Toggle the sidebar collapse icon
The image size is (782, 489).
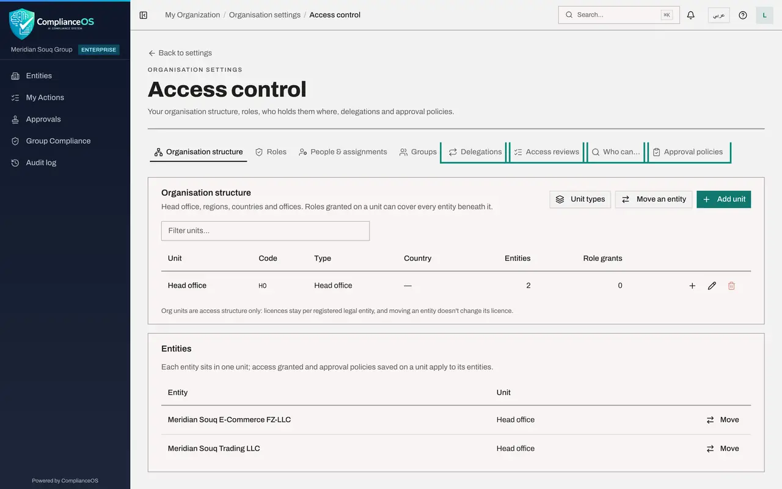pyautogui.click(x=144, y=15)
